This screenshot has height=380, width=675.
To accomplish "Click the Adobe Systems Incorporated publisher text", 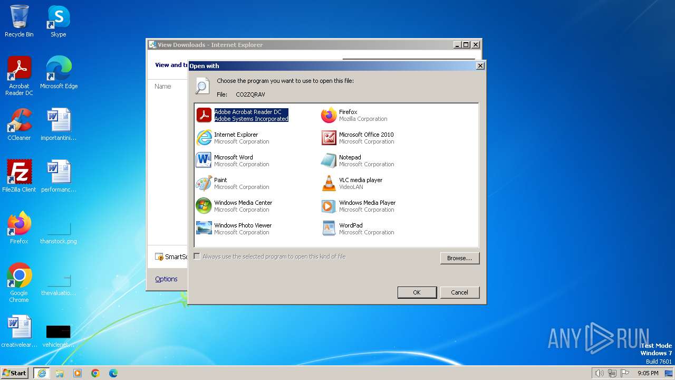I will tap(251, 119).
